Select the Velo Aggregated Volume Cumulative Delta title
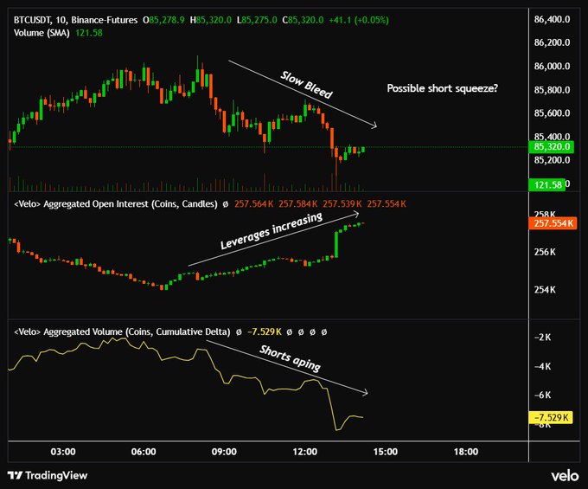 [122, 332]
